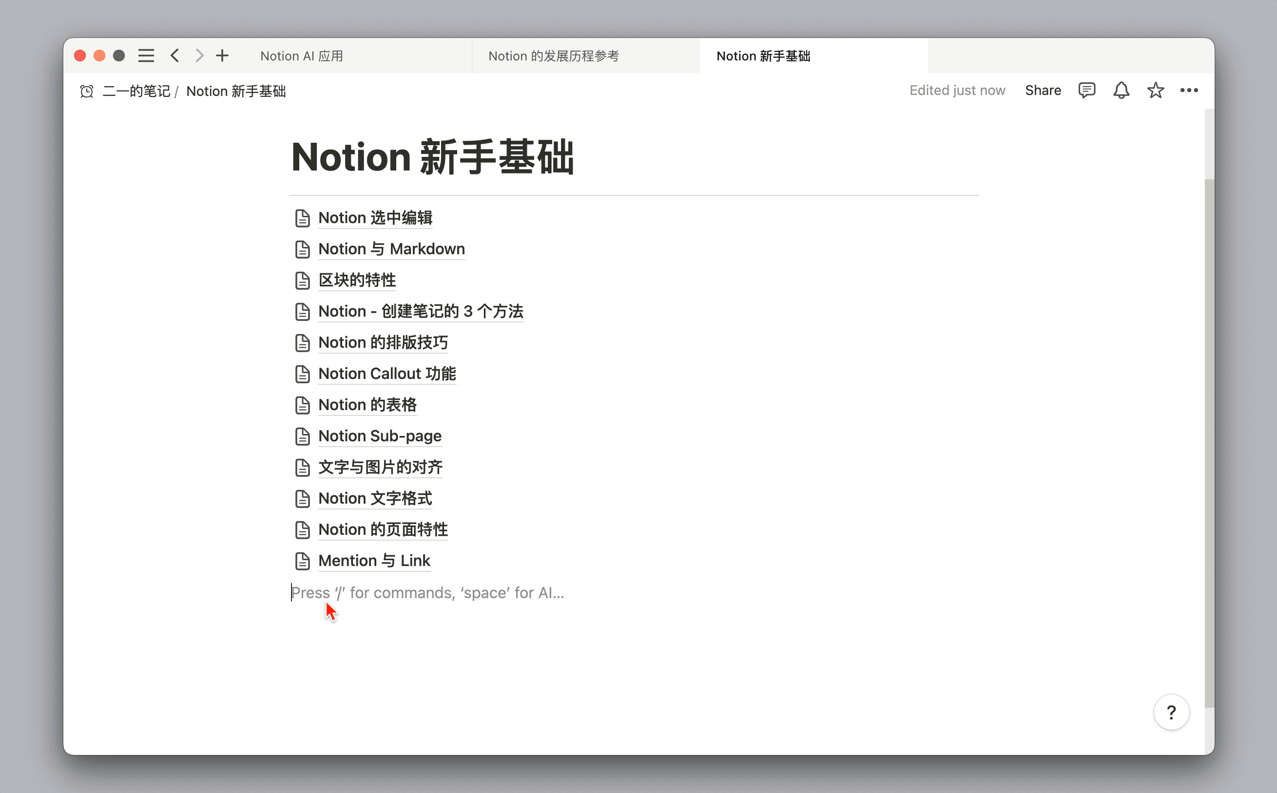Open the help question mark button
Image resolution: width=1277 pixels, height=793 pixels.
pyautogui.click(x=1171, y=712)
